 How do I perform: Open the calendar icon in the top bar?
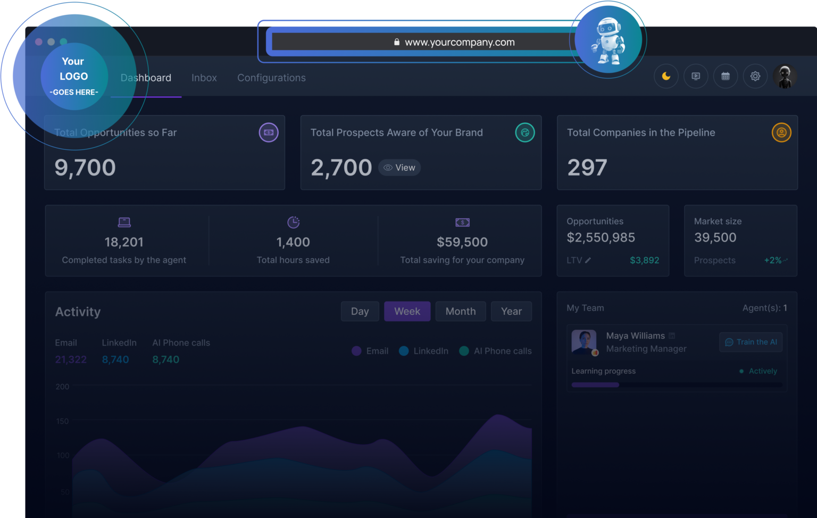click(726, 76)
